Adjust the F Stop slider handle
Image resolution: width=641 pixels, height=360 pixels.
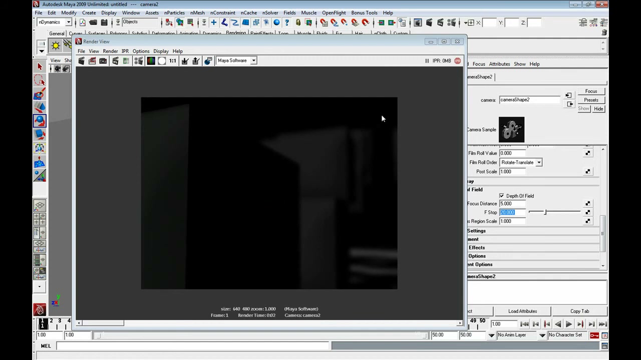click(x=545, y=212)
